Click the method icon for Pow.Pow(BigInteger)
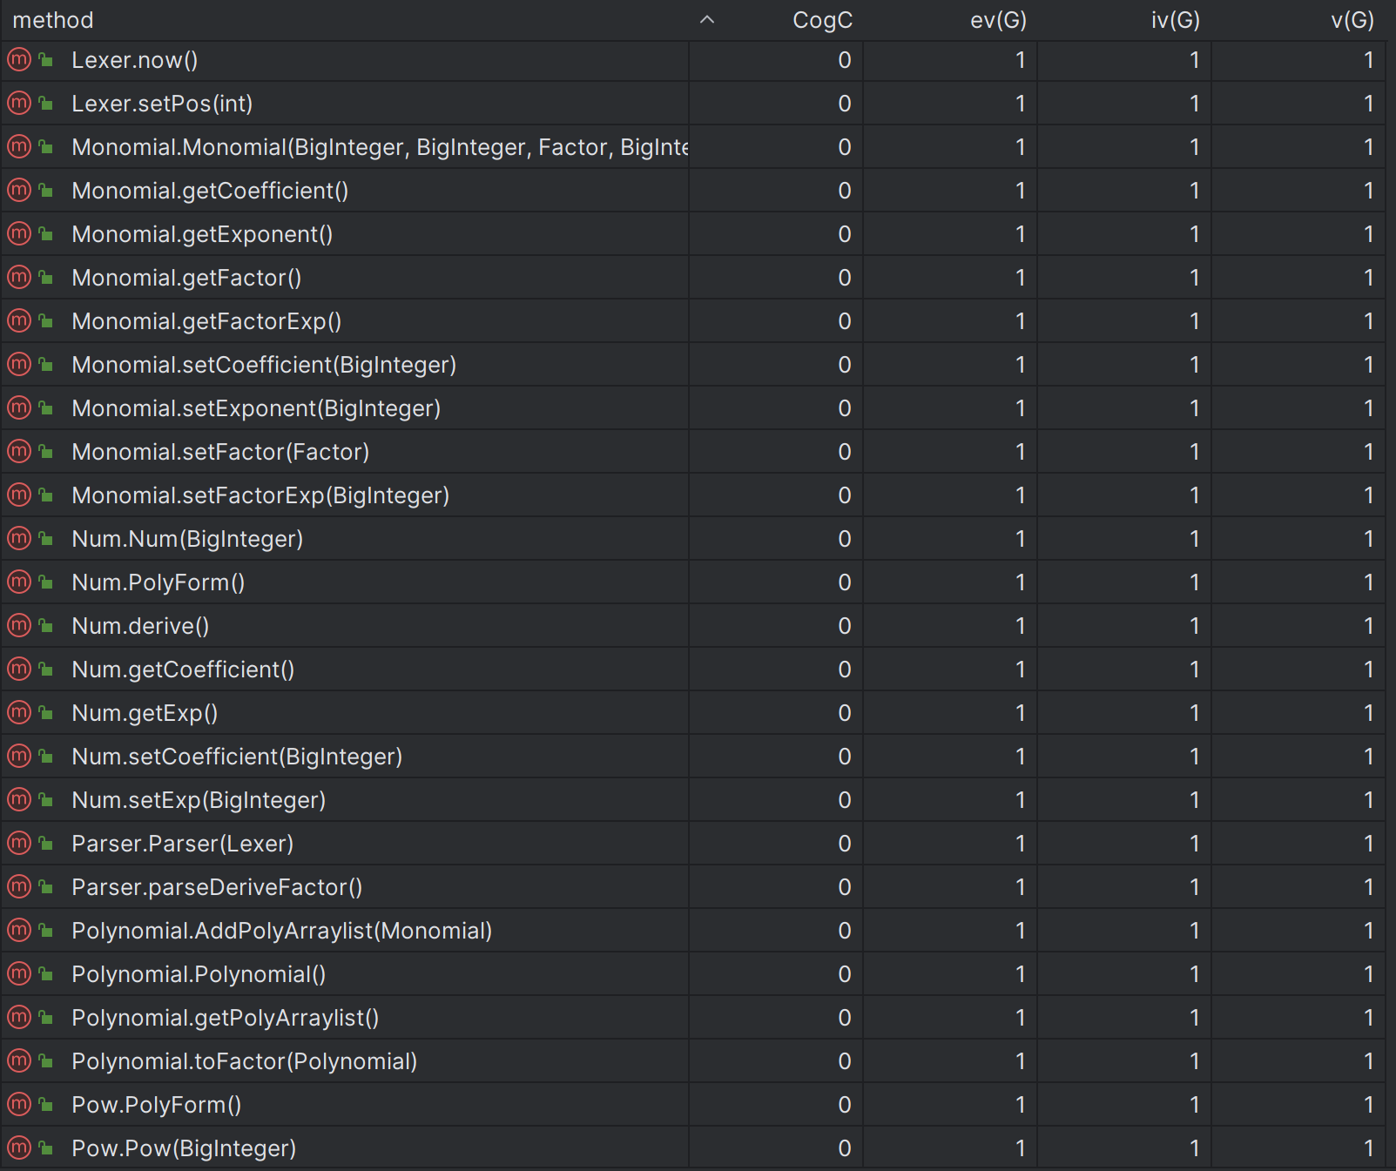Image resolution: width=1396 pixels, height=1171 pixels. pyautogui.click(x=19, y=1148)
